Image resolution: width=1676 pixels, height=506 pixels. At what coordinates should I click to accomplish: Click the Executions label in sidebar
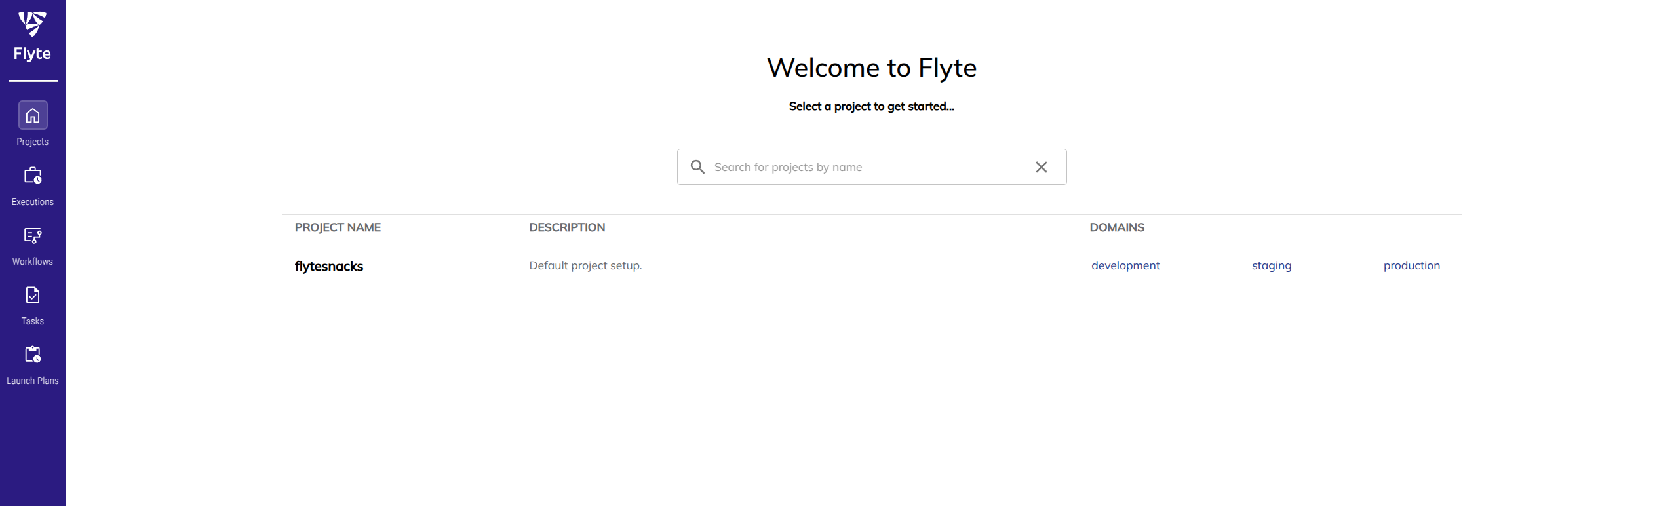coord(33,202)
